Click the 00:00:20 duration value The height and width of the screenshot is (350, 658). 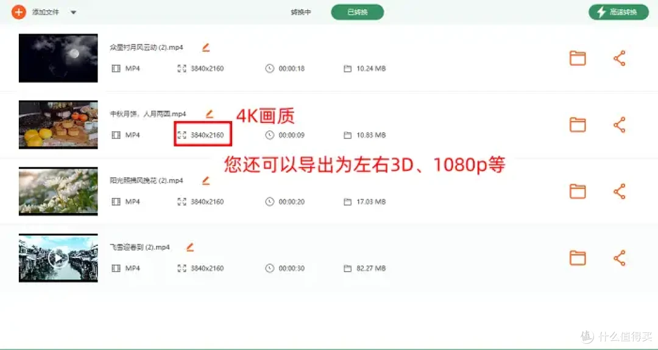coord(292,201)
